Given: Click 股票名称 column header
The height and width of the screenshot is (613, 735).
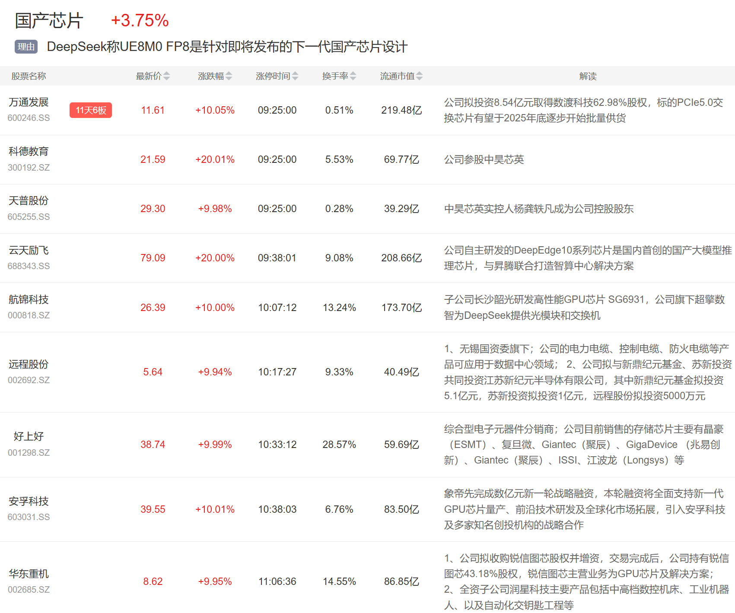Looking at the screenshot, I should [29, 76].
